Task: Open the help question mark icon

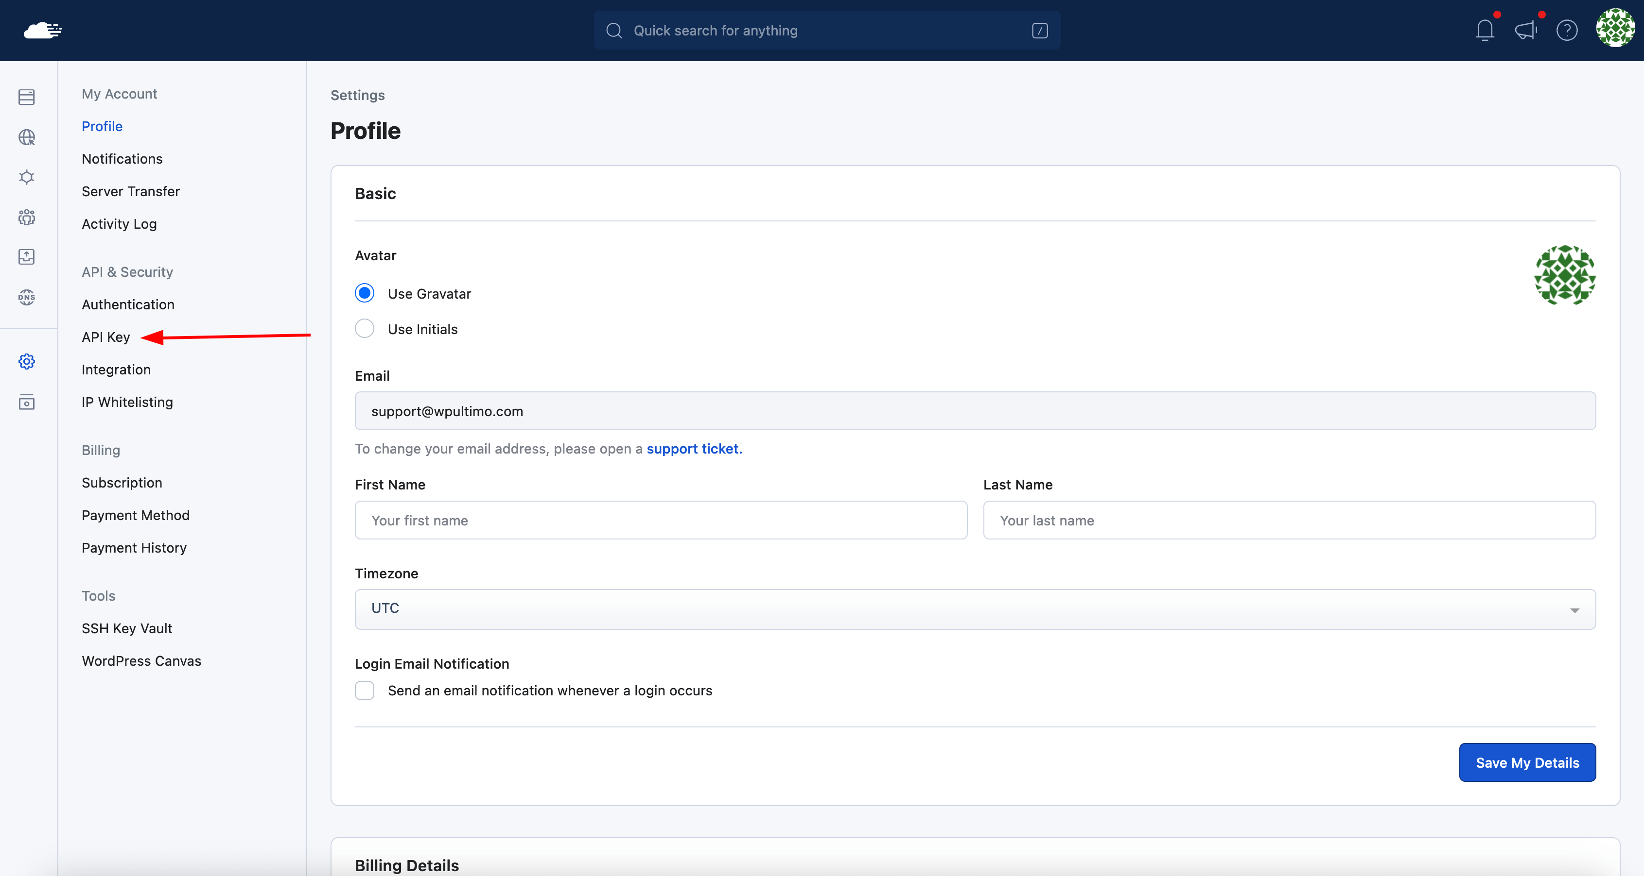Action: point(1567,30)
